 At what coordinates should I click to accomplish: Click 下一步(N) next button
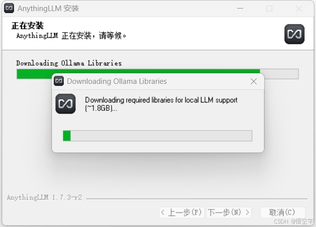(x=229, y=212)
